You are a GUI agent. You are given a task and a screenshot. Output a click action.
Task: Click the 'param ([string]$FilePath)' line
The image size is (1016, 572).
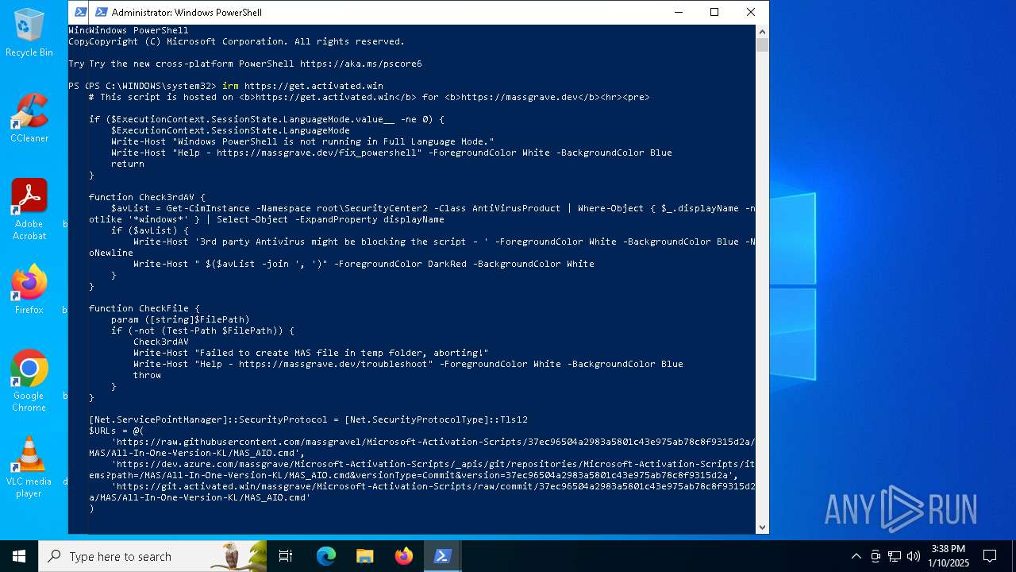click(180, 319)
